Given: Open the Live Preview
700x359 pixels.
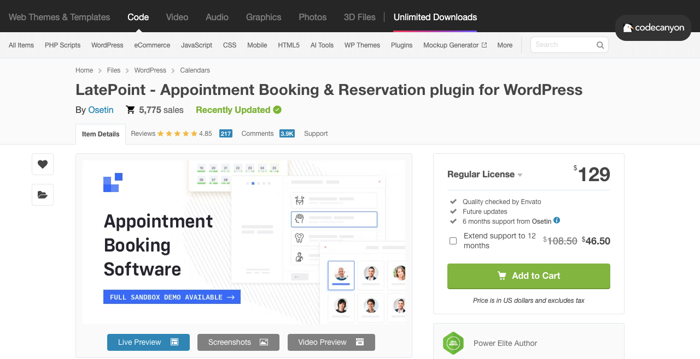Looking at the screenshot, I should pyautogui.click(x=148, y=342).
